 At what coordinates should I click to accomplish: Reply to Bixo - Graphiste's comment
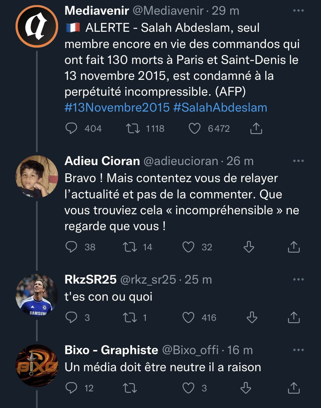pyautogui.click(x=71, y=387)
